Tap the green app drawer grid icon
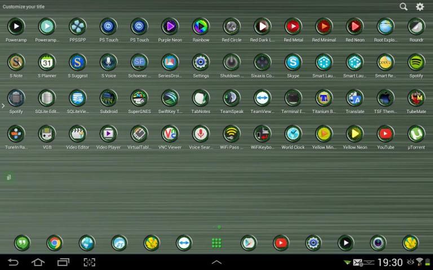433x270 pixels. 216,243
